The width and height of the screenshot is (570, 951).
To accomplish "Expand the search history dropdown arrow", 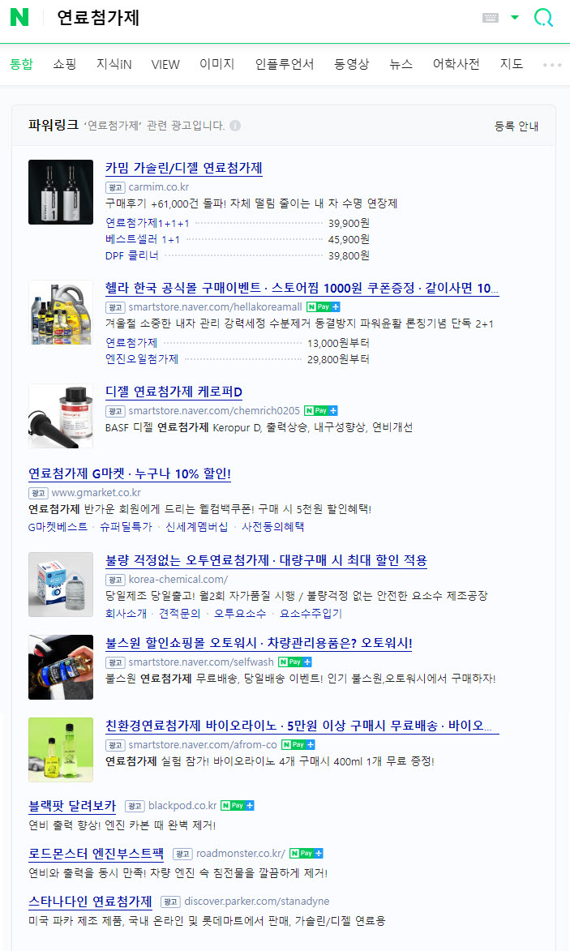I will tap(515, 17).
